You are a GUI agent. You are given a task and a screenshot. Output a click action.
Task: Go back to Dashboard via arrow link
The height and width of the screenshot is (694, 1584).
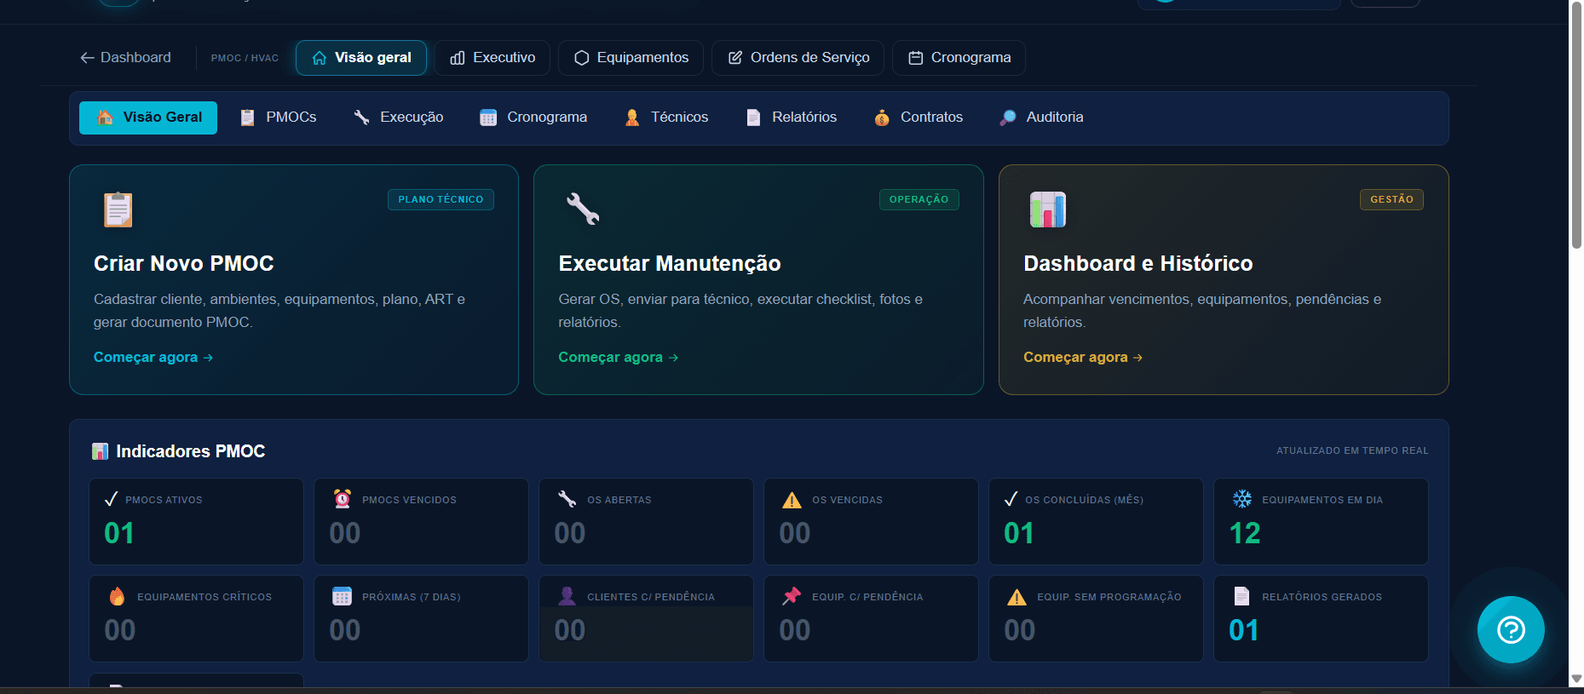coord(125,58)
